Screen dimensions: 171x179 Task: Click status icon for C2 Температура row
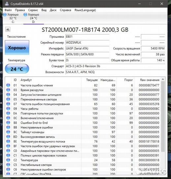click(8, 160)
